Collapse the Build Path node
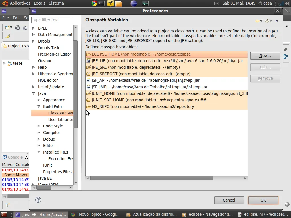Screen dimensions: 291x218 coord(39,106)
